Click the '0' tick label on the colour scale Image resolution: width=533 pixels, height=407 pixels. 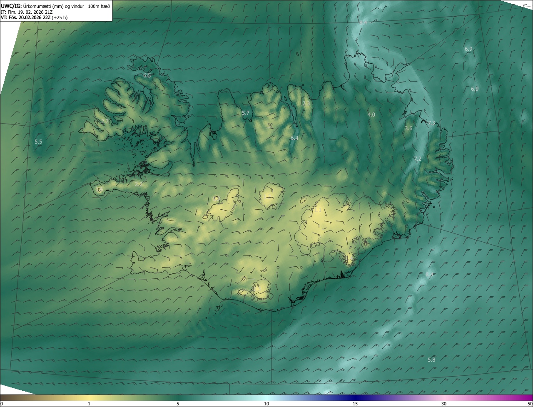pyautogui.click(x=1, y=404)
